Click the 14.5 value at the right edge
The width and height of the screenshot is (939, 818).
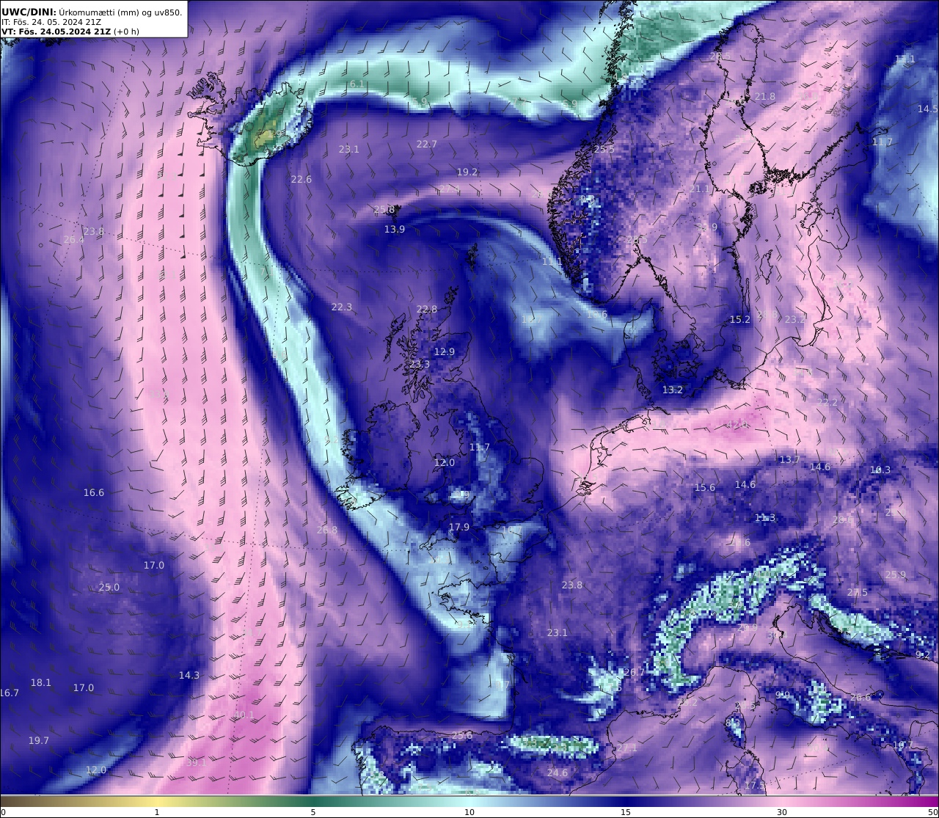click(x=927, y=109)
